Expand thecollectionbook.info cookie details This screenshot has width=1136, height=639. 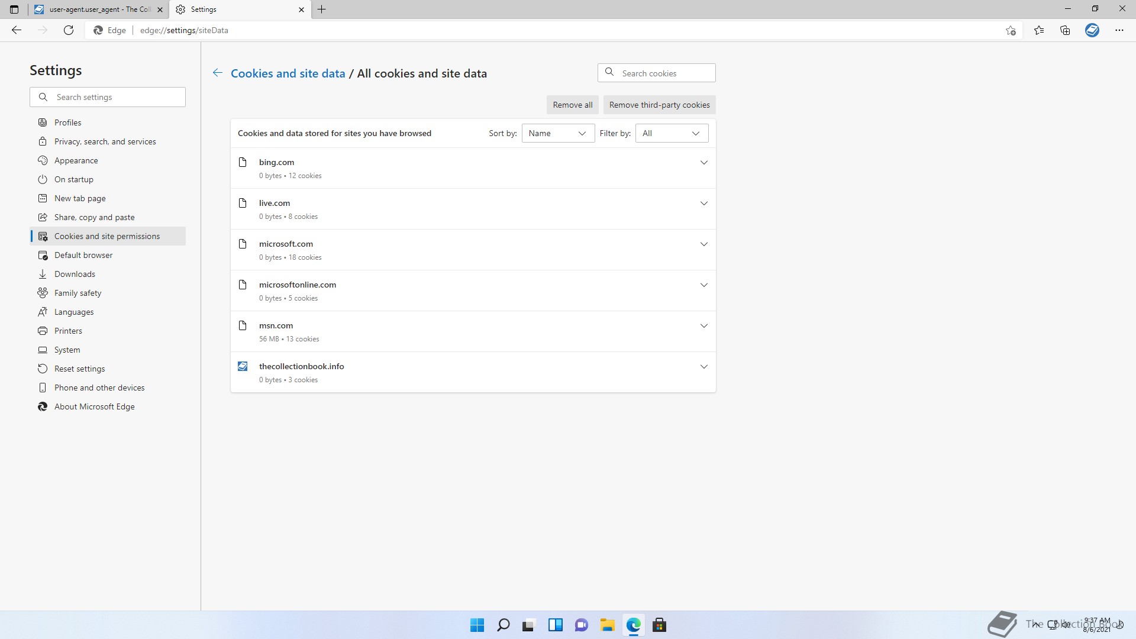point(703,366)
